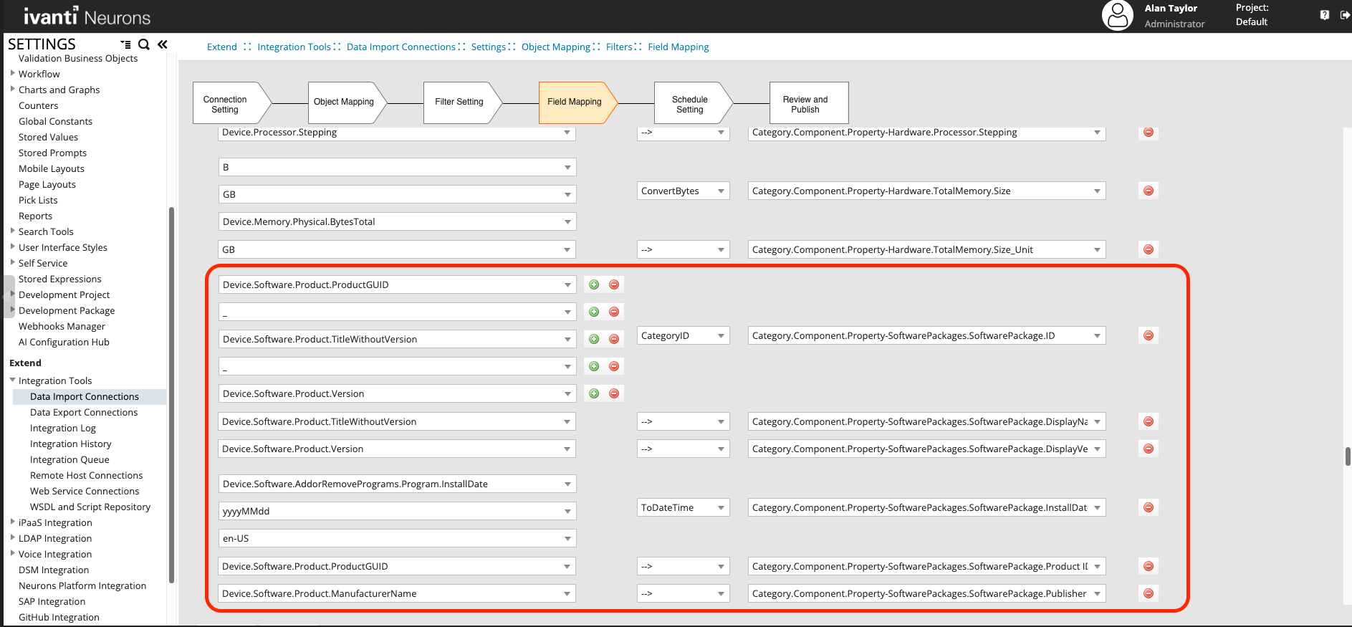The height and width of the screenshot is (627, 1352).
Task: Toggle the settings tree view icon
Action: 126,44
